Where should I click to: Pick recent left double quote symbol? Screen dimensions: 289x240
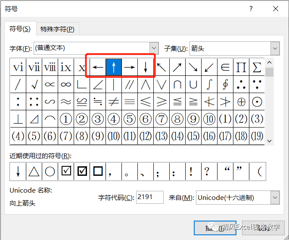click(x=225, y=171)
